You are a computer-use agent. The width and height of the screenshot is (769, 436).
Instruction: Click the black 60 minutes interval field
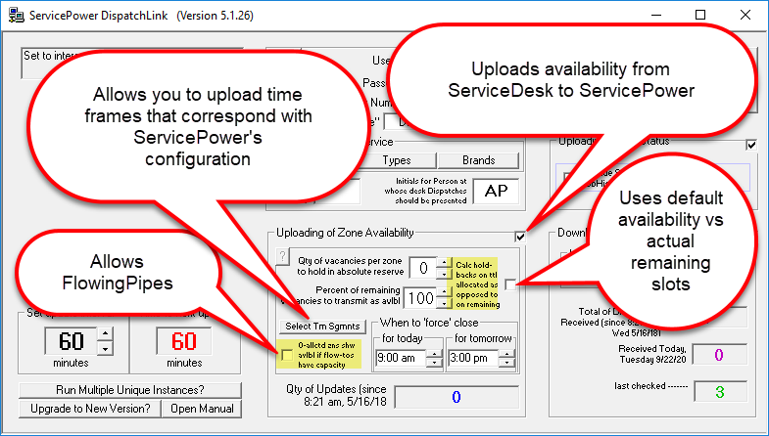pos(72,341)
